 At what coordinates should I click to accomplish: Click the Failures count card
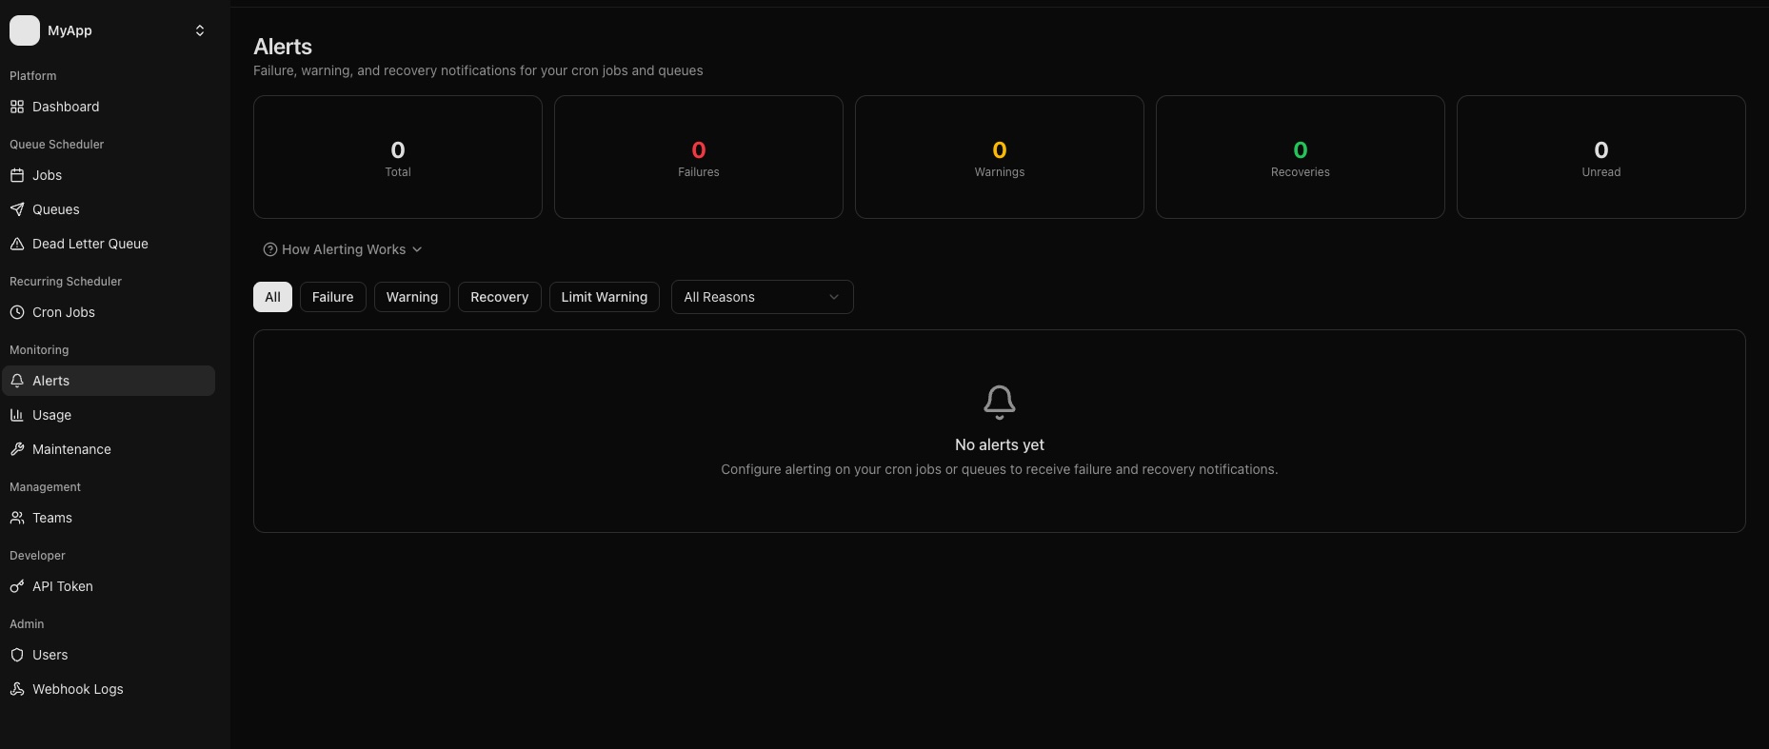pyautogui.click(x=699, y=157)
